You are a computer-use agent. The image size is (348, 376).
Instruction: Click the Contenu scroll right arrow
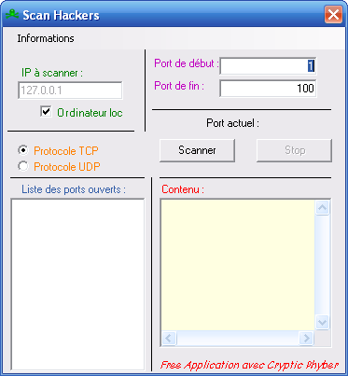(306, 338)
